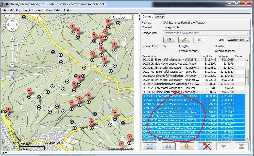Click the map zoom slider handle

[x=12, y=49]
